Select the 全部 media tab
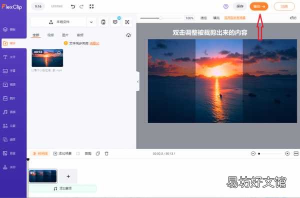This screenshot has width=300, height=198. pos(36,35)
